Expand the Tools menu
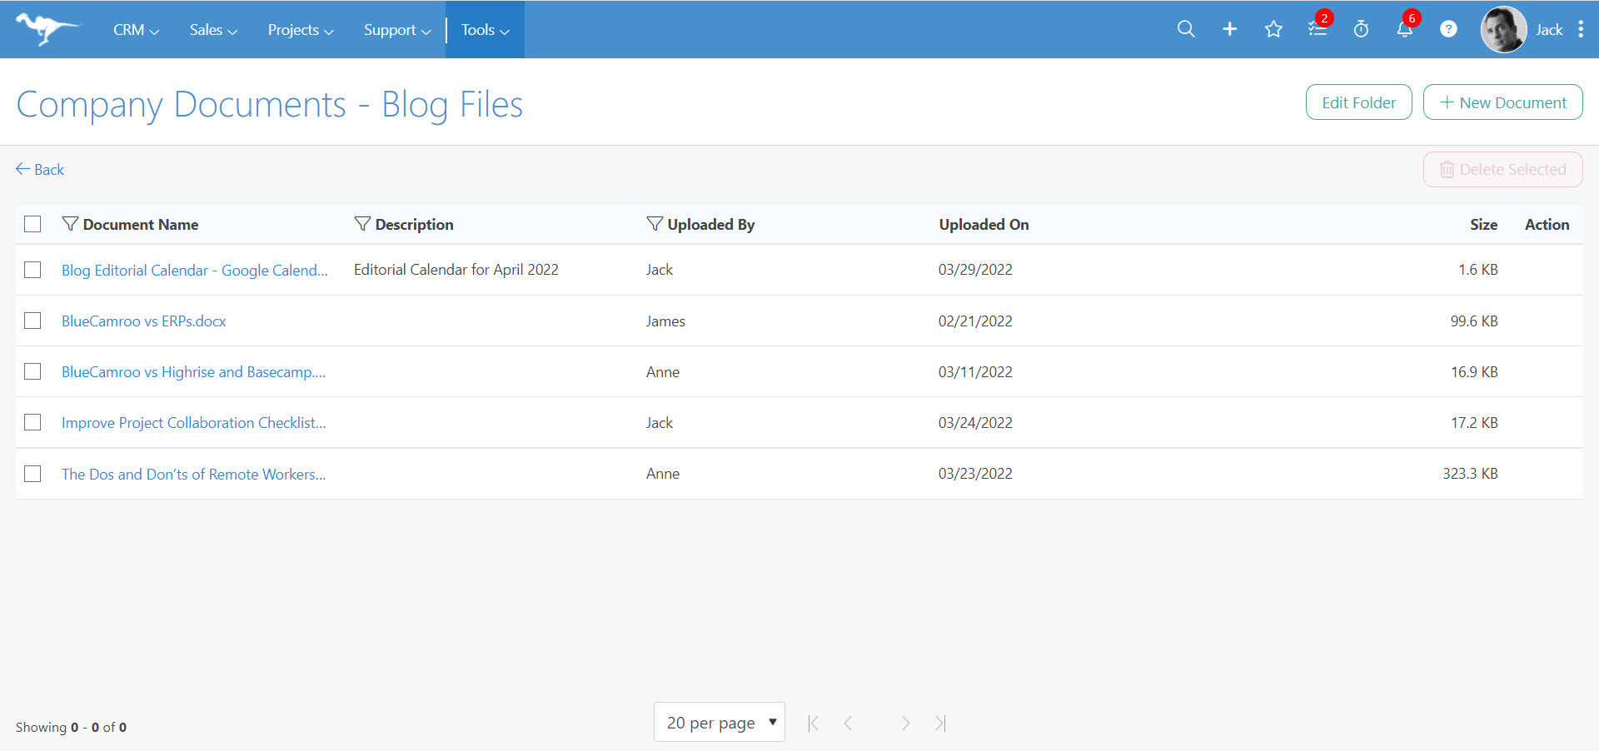The width and height of the screenshot is (1599, 751). point(486,30)
